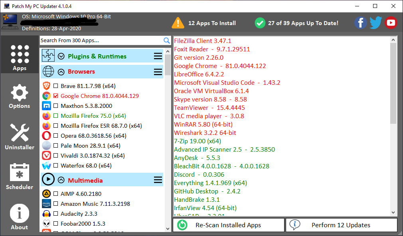Collapse the Browsers category chevron

pos(61,72)
